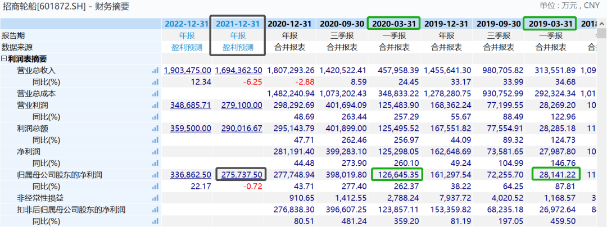Viewport: 607px width, 227px height.
Task: Select the 非经常性损益 row label
Action: [40, 198]
